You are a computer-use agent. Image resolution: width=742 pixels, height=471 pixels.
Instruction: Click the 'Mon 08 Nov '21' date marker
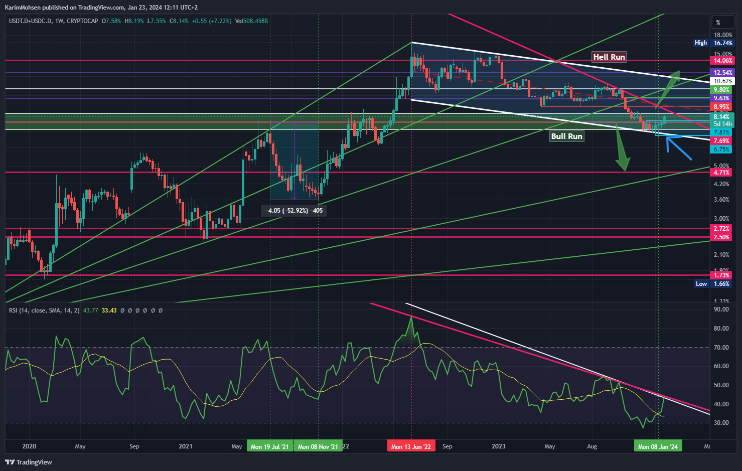click(x=318, y=446)
